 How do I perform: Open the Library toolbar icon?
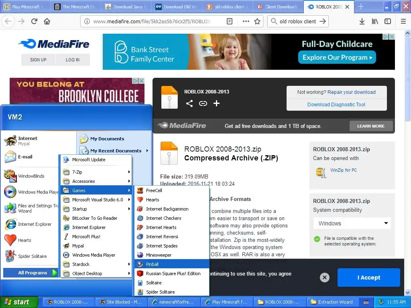click(375, 22)
